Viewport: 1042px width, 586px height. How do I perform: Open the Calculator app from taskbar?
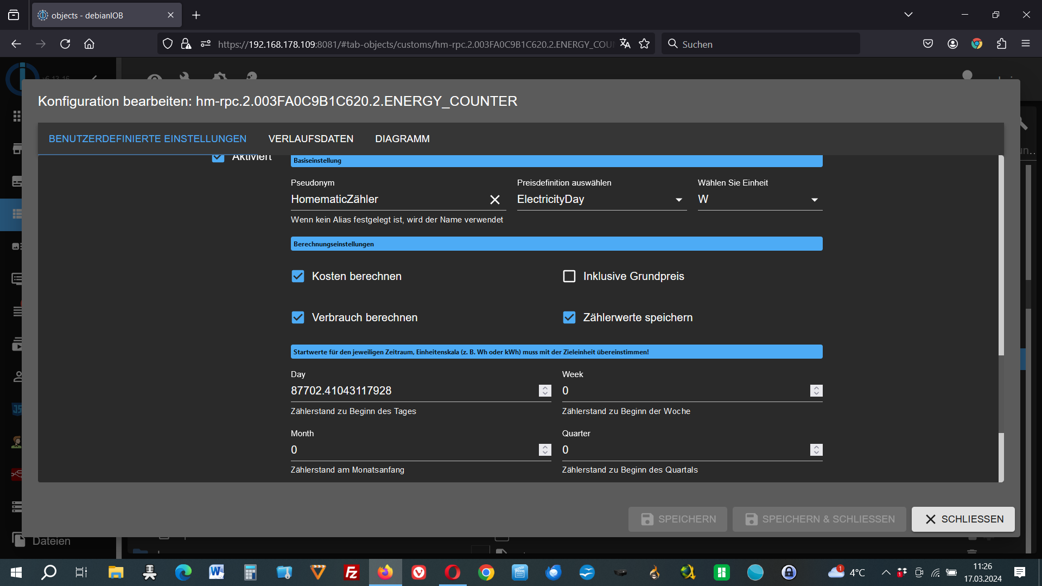(250, 572)
